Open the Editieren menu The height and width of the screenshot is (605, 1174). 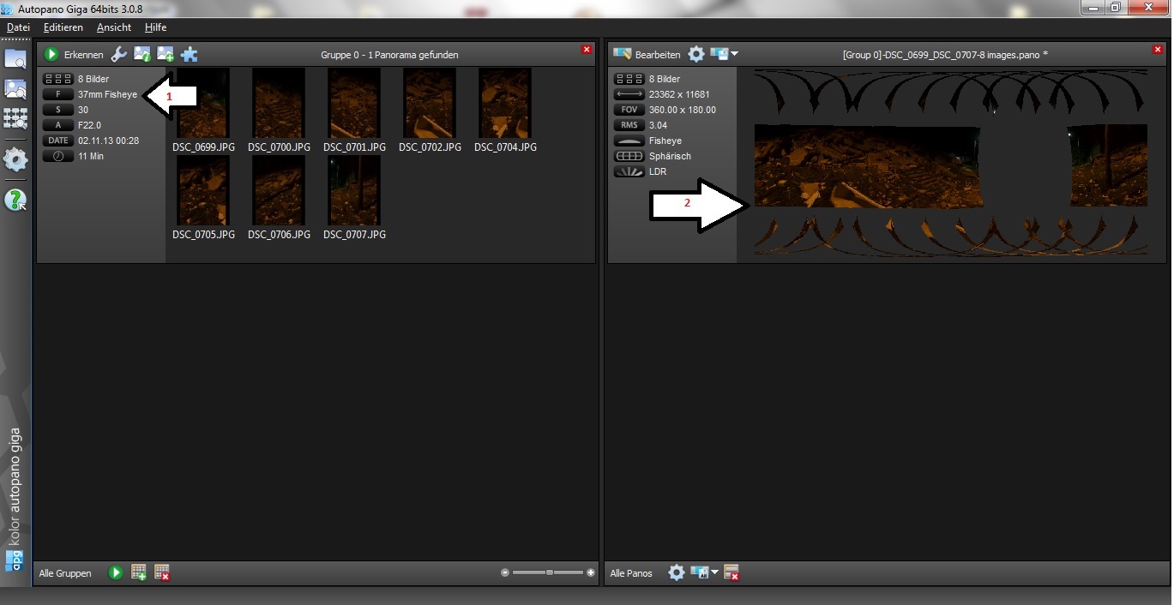pos(63,27)
